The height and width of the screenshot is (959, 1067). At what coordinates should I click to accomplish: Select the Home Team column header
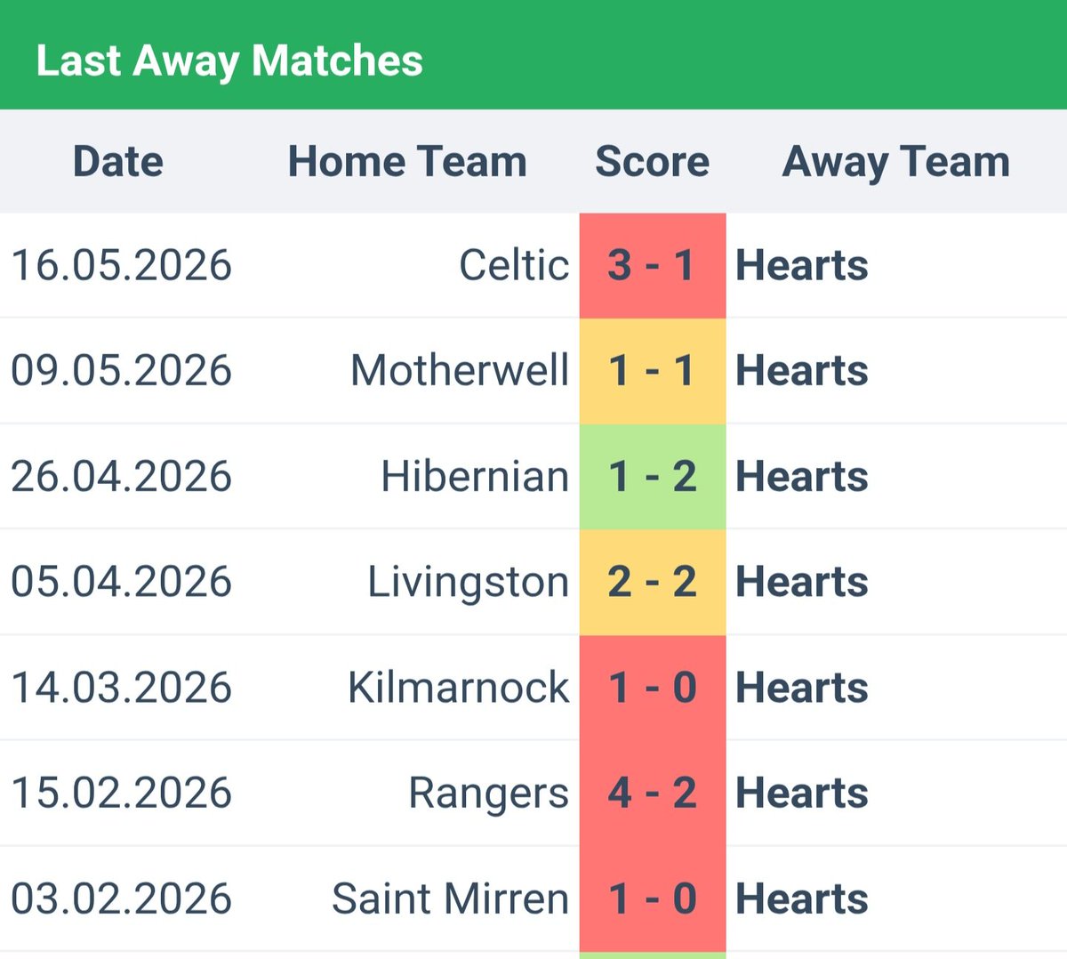point(407,162)
